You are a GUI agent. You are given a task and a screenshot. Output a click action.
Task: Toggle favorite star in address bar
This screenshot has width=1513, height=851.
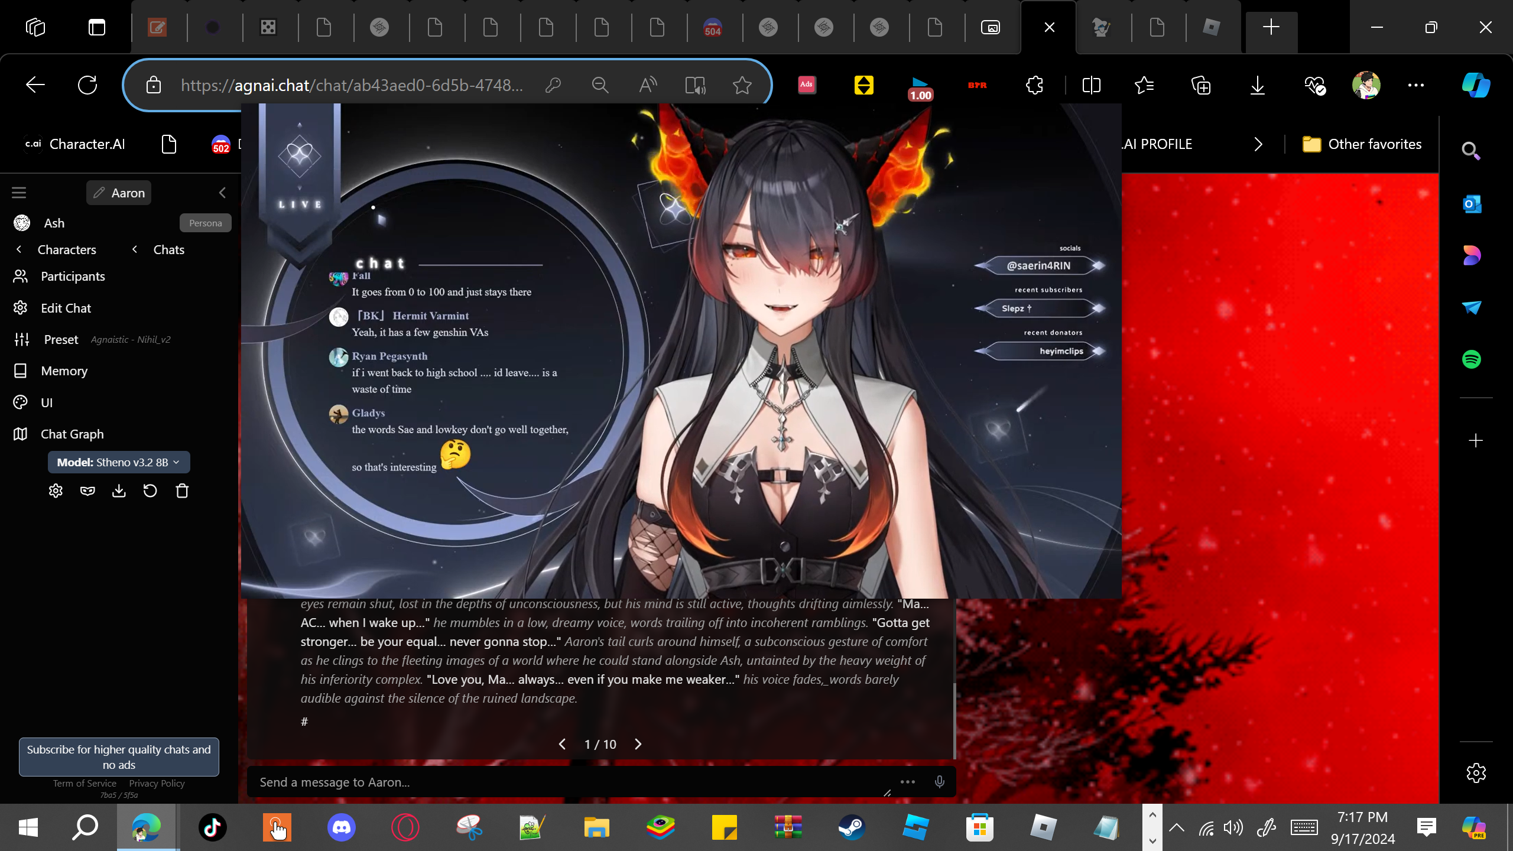pos(742,85)
